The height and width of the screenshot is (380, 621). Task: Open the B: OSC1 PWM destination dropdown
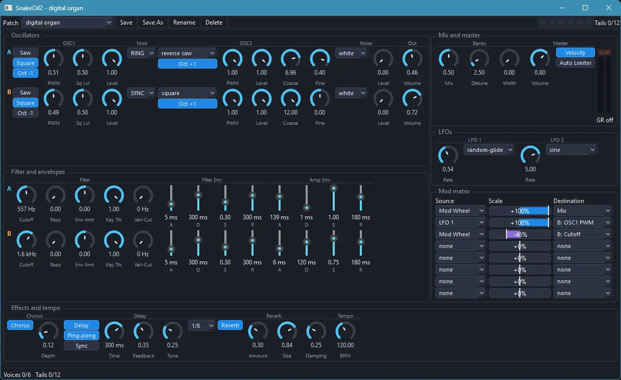click(x=583, y=222)
